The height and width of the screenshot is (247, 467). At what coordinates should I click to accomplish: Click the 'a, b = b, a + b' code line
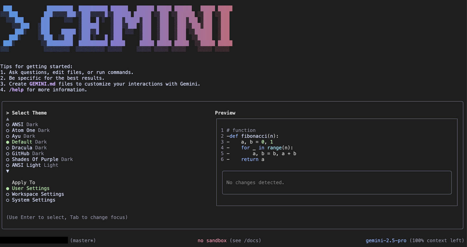[x=274, y=154]
